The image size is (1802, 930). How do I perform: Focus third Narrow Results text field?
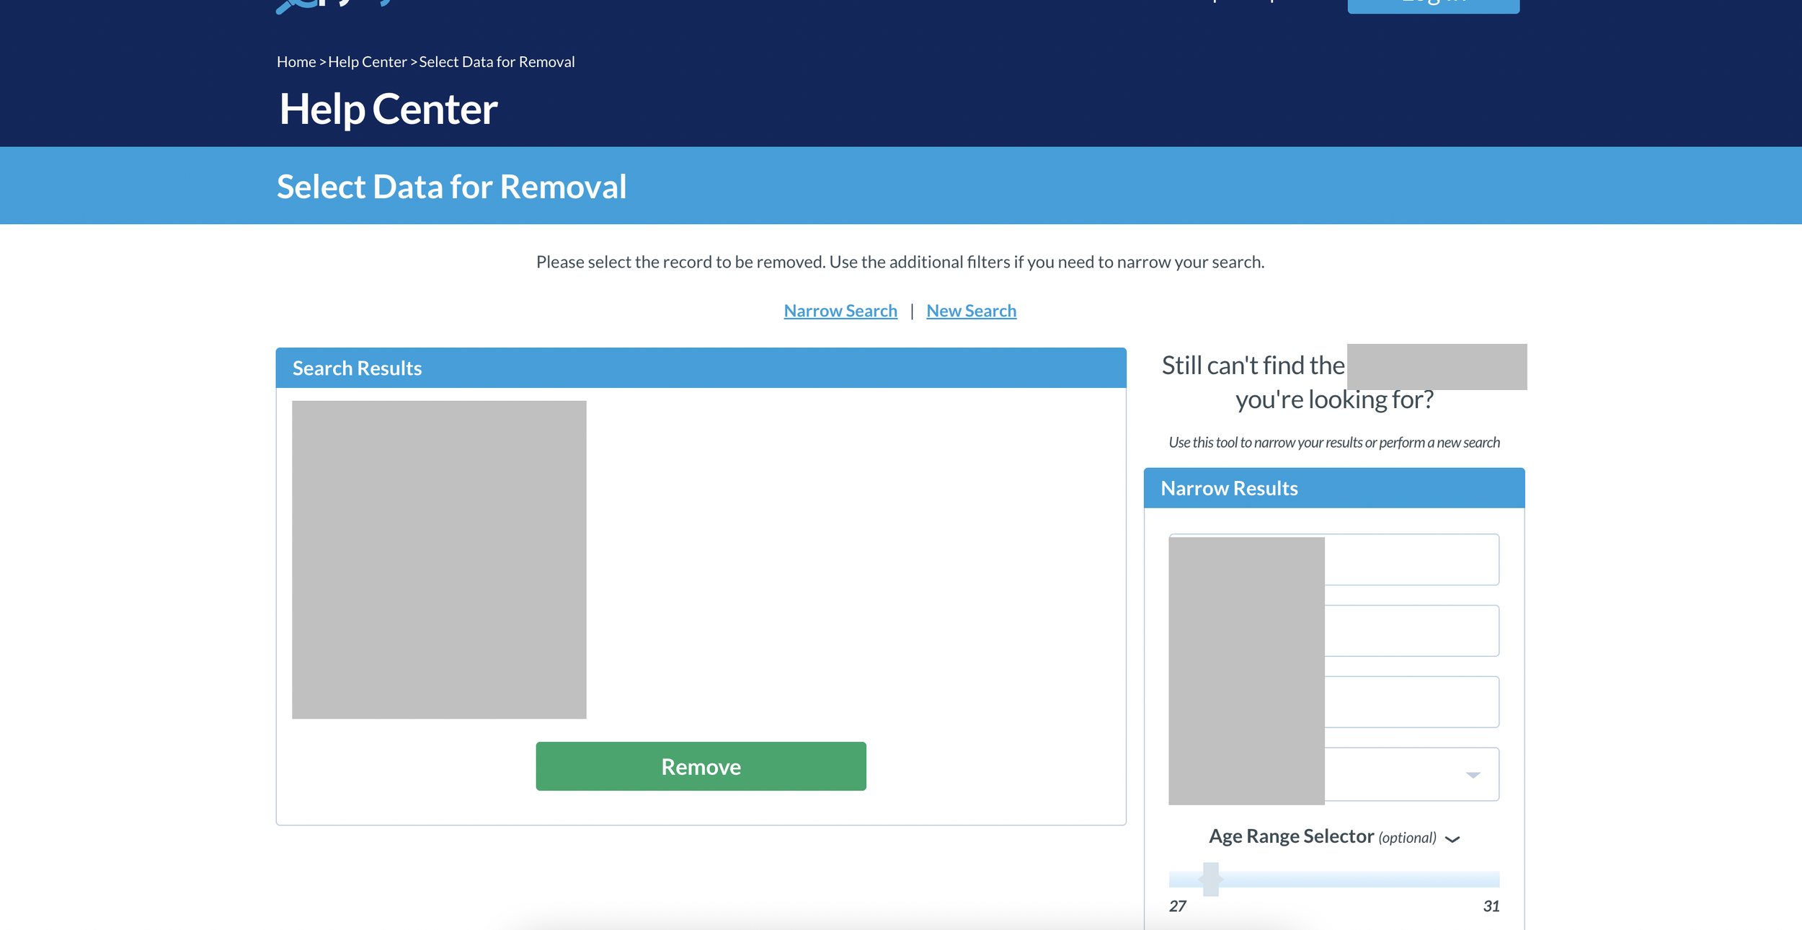tap(1411, 701)
